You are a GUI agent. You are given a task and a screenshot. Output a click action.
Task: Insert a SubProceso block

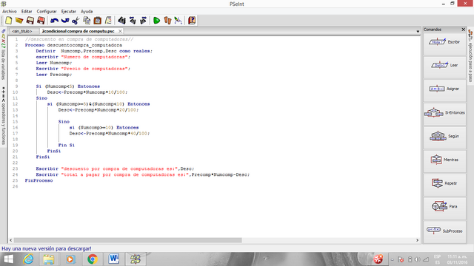(444, 231)
